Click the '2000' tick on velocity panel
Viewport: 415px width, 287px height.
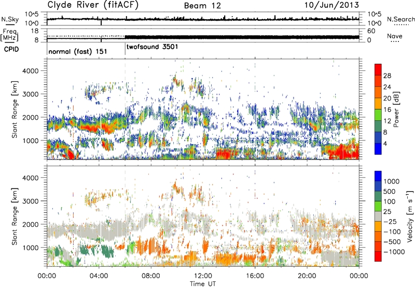[x=32, y=224]
